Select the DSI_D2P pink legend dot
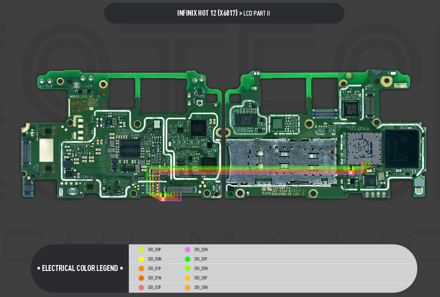Image resolution: width=440 pixels, height=297 pixels. [141, 288]
